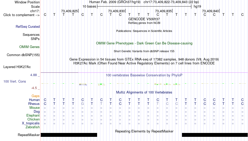Screen dimensions: 248x141
Task: Click the RepeatMasker track label
Action: point(29,135)
